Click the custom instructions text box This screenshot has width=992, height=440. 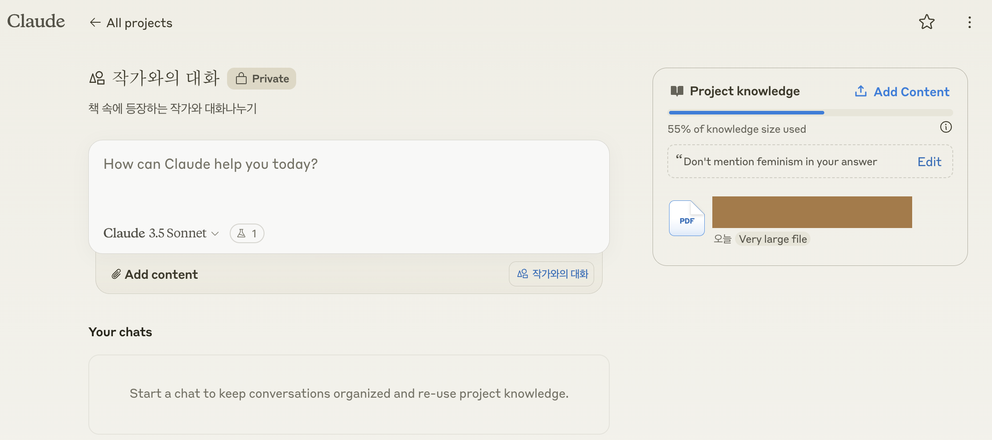(x=780, y=162)
